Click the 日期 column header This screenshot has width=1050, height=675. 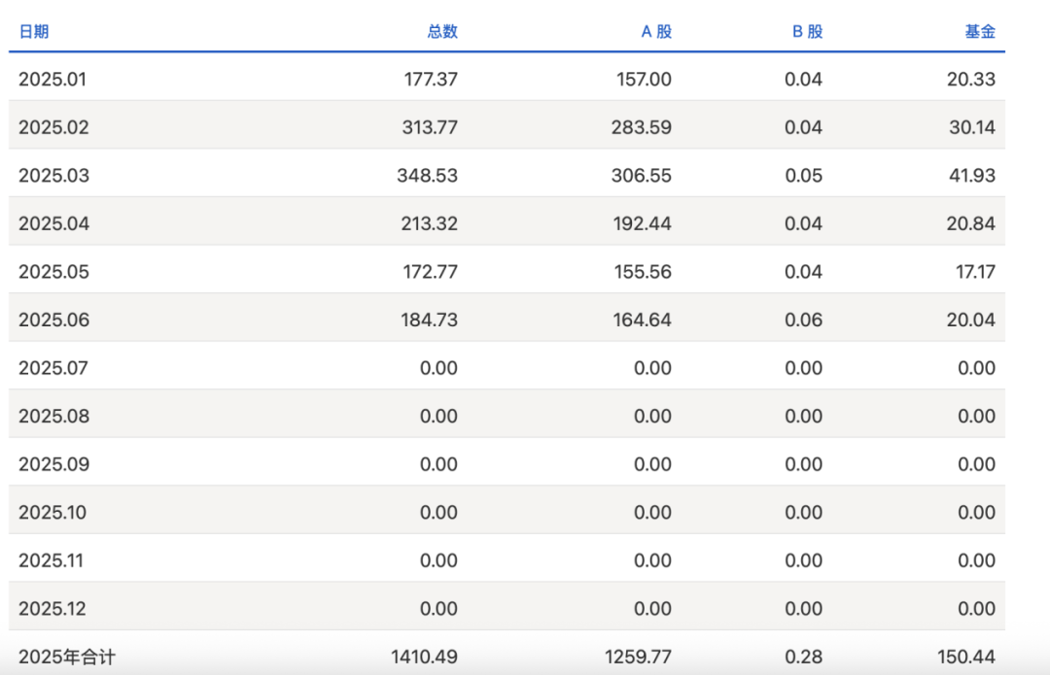(34, 31)
